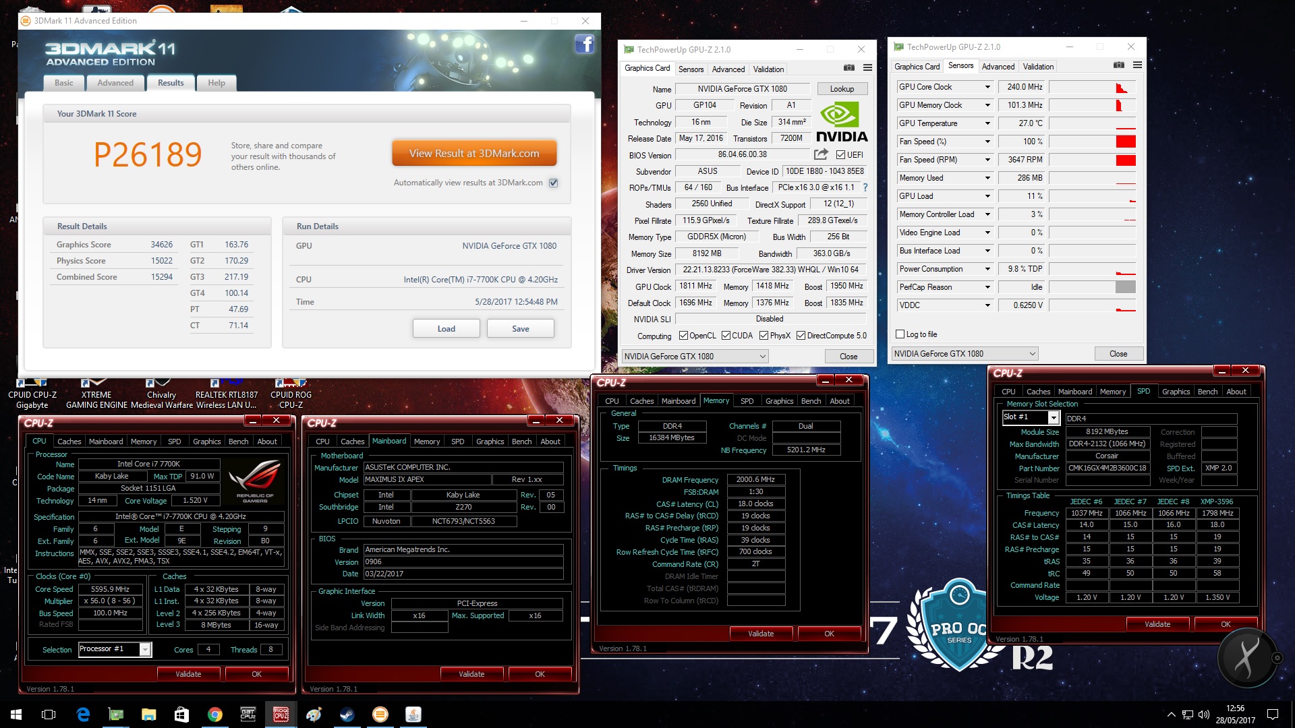Image resolution: width=1295 pixels, height=728 pixels.
Task: Toggle the DirectCompute 5.0 checkbox
Action: point(801,336)
